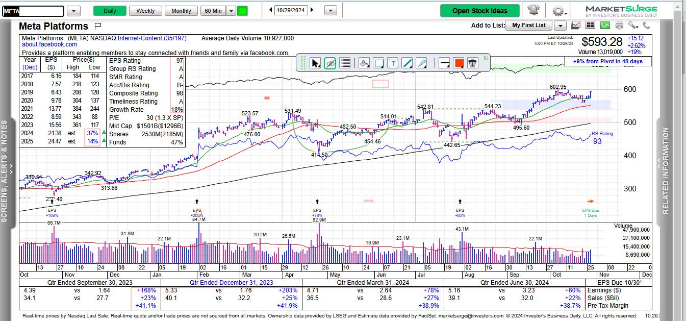
Task: Open the orange-red color swatch
Action: pos(459,63)
